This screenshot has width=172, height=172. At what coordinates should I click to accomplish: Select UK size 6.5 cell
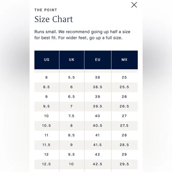pos(72,97)
